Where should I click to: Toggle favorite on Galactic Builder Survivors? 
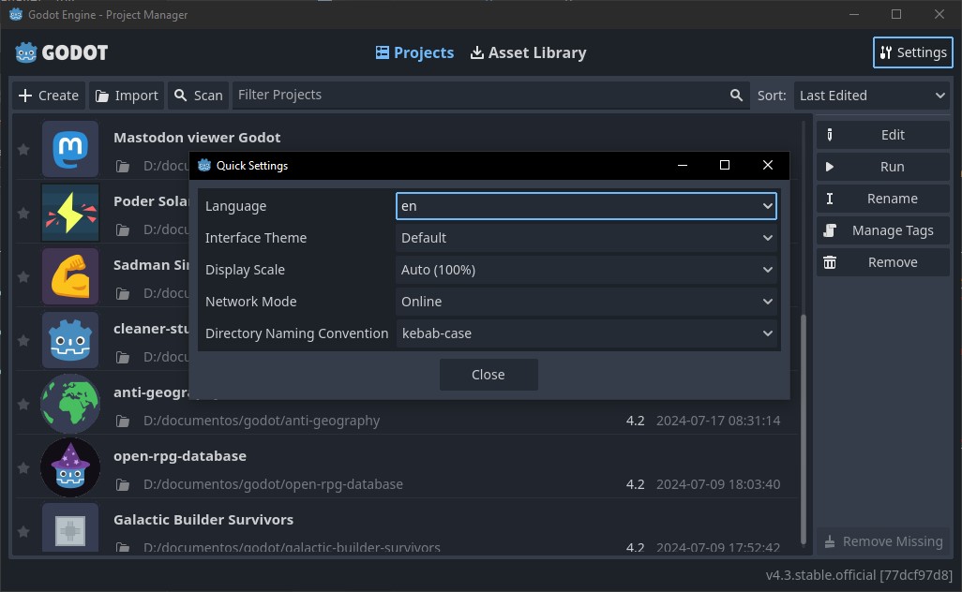coord(23,531)
